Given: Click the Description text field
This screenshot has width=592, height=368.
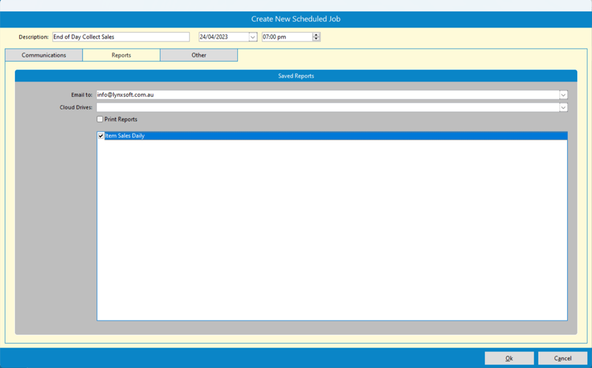Looking at the screenshot, I should [121, 37].
